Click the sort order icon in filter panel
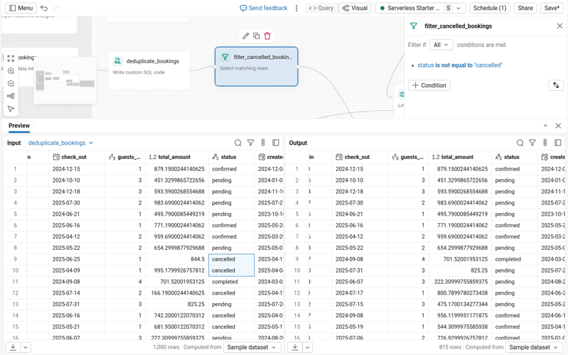The width and height of the screenshot is (569, 355). click(x=555, y=85)
